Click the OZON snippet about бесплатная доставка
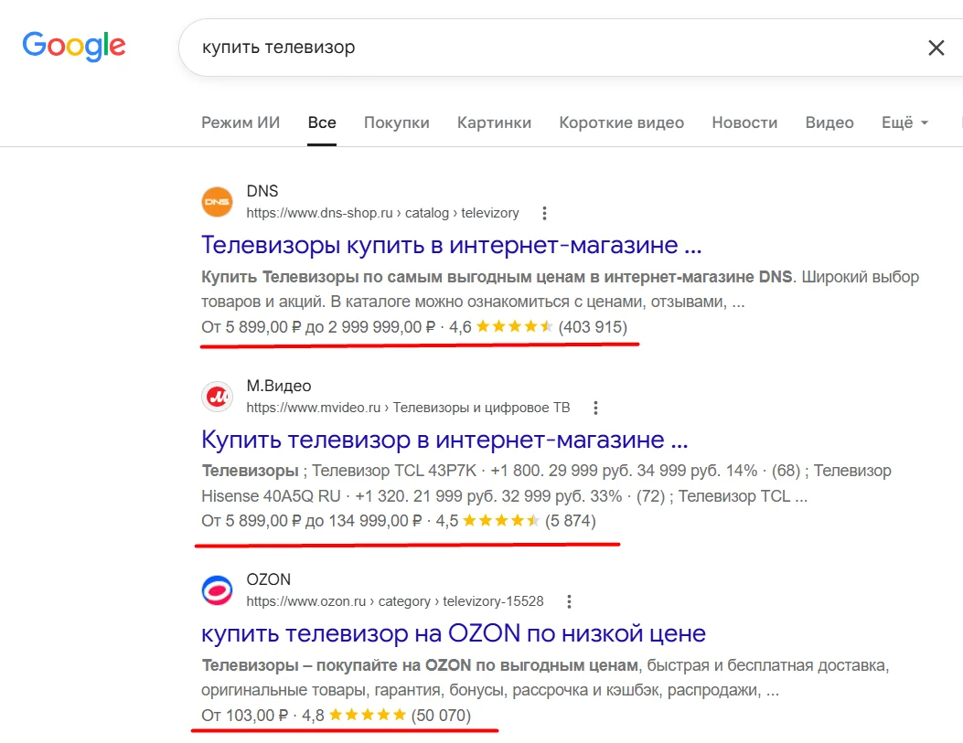This screenshot has width=963, height=743. (x=545, y=678)
